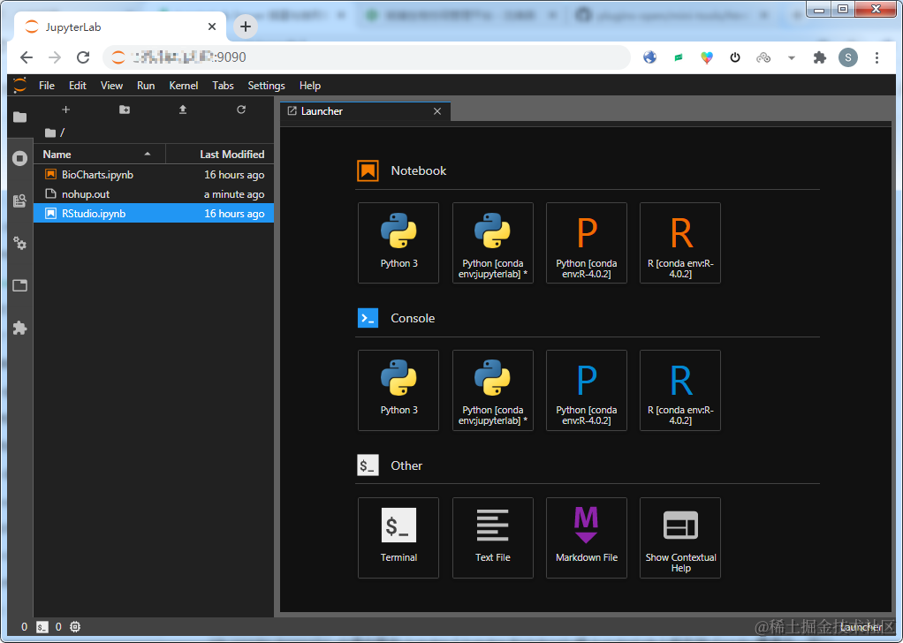This screenshot has height=643, width=903.
Task: Click the Upload Files icon
Action: [183, 110]
